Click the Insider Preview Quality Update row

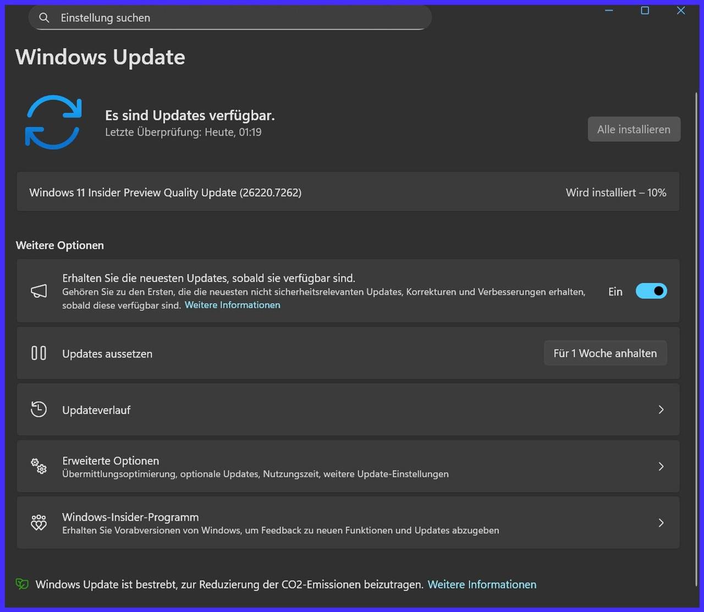348,193
